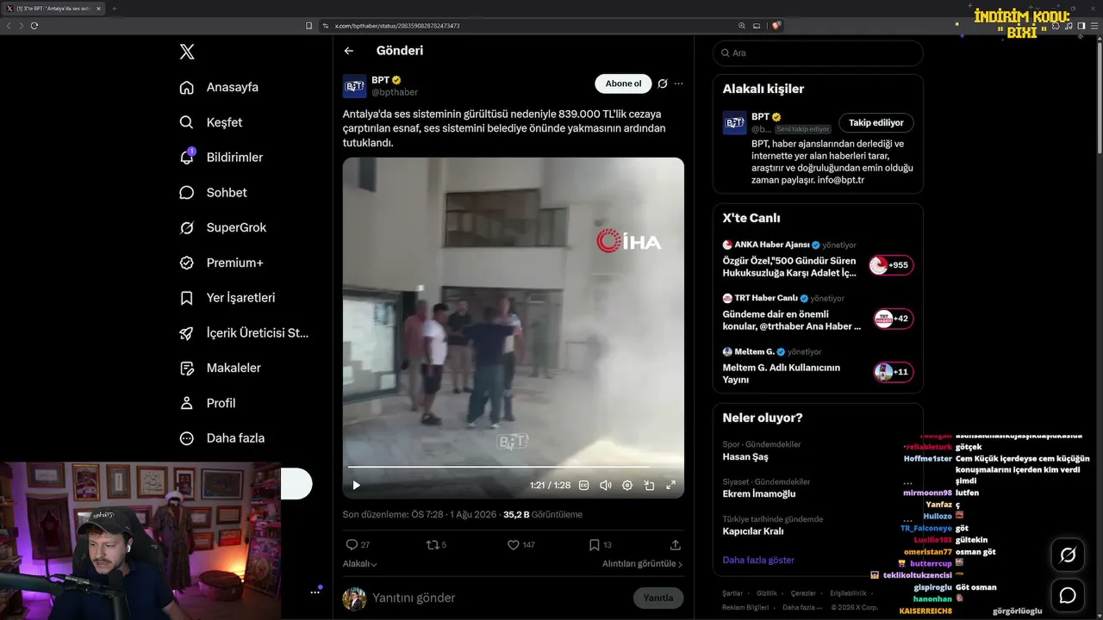1103x620 pixels.
Task: Open the floating Grok button
Action: 1068,555
